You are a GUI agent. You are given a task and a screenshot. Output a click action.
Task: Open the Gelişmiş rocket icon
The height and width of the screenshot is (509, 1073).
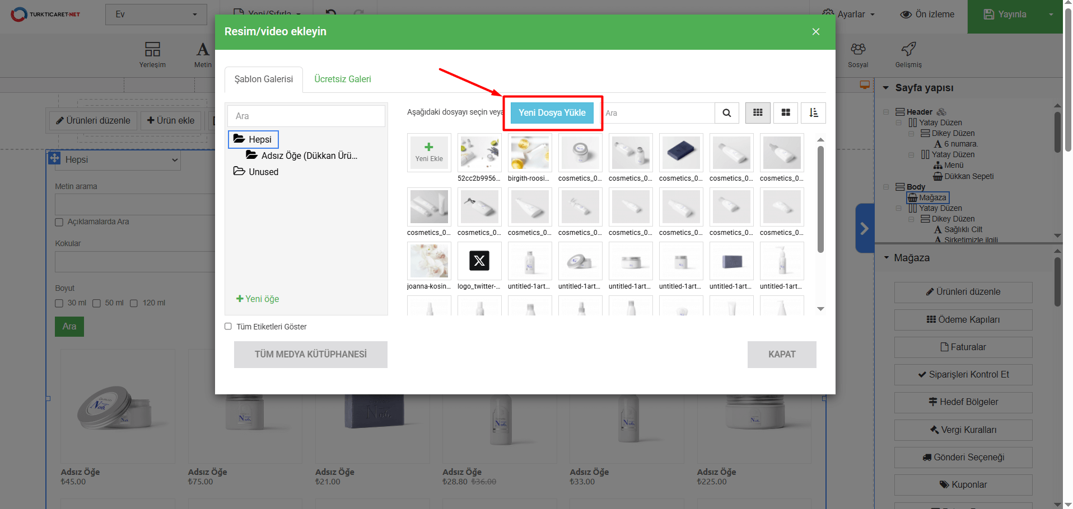(908, 55)
